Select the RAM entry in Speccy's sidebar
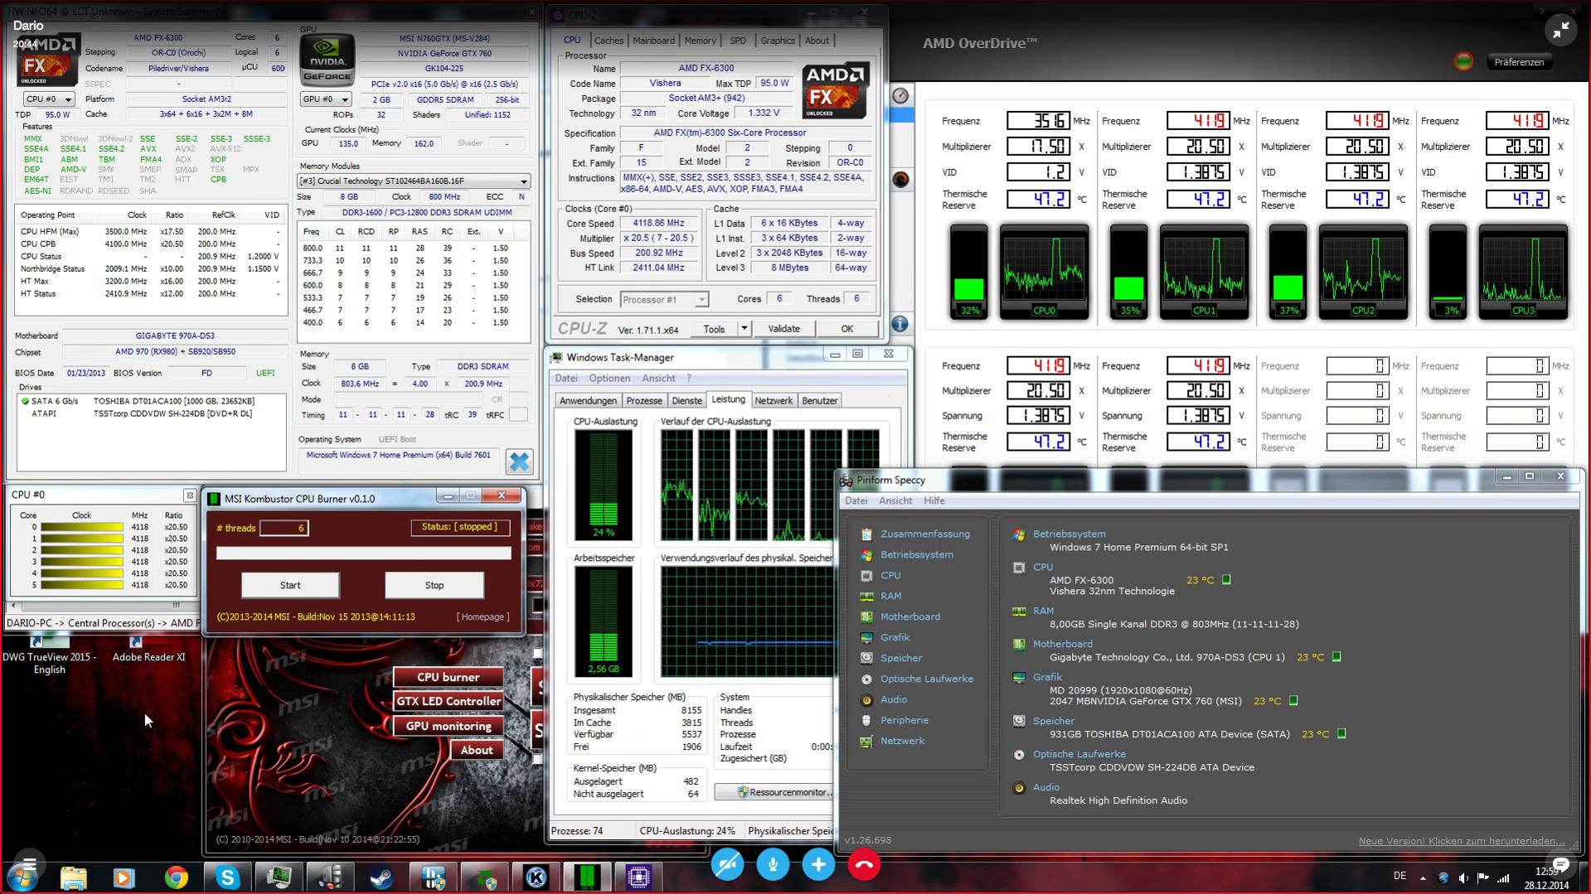Image resolution: width=1591 pixels, height=894 pixels. [890, 597]
